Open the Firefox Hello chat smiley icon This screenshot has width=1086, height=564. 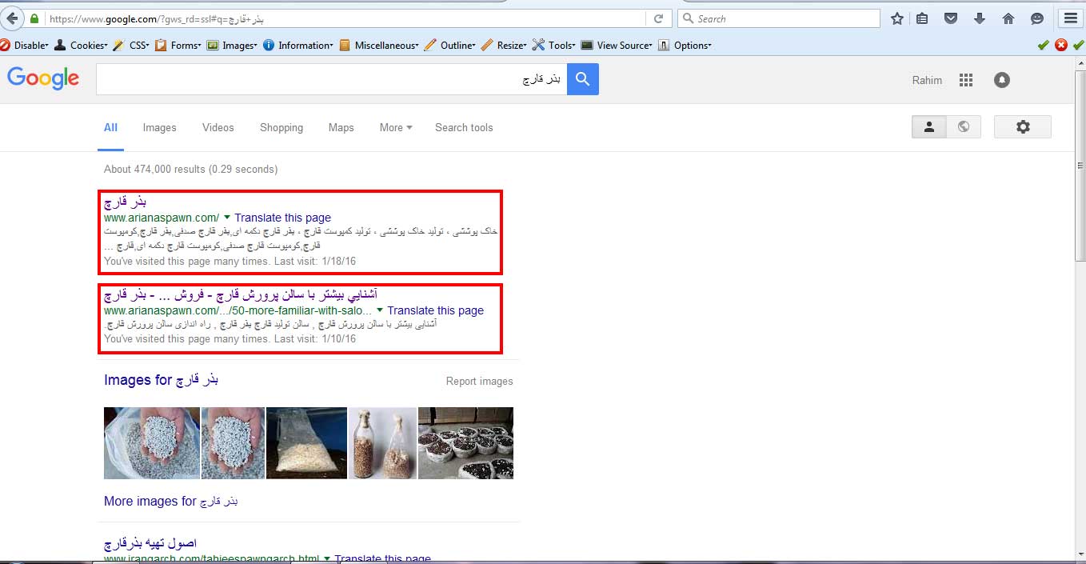[x=1037, y=18]
